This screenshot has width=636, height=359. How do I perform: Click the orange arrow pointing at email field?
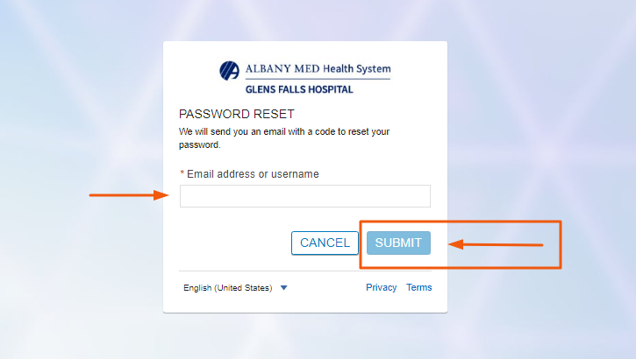pyautogui.click(x=129, y=195)
